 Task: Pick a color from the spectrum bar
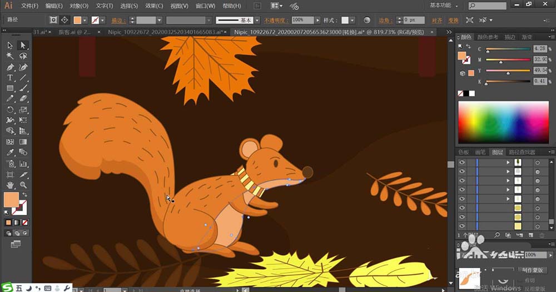(x=503, y=122)
